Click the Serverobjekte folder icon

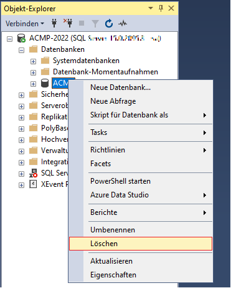point(33,106)
